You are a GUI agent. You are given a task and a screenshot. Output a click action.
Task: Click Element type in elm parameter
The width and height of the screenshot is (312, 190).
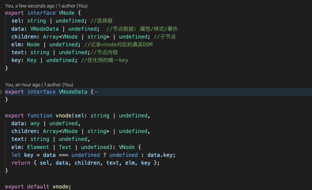(38, 147)
